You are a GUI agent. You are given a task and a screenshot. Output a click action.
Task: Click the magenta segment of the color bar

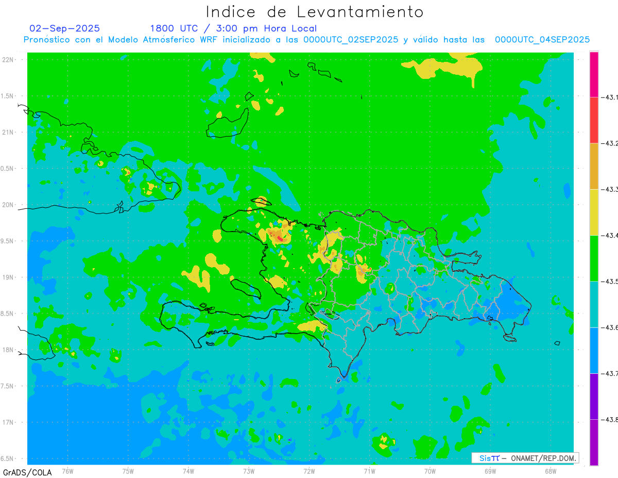point(594,74)
